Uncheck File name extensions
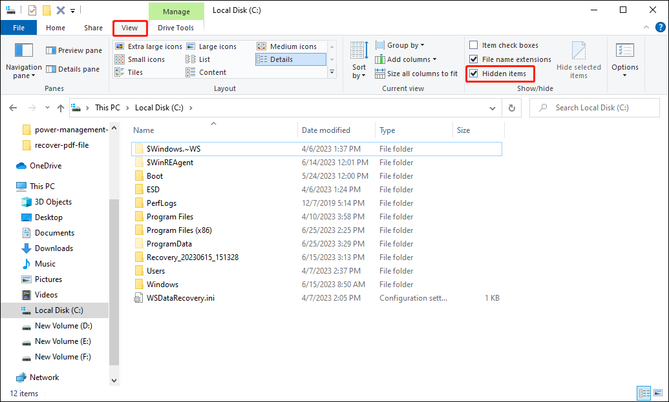669x402 pixels. 510,59
